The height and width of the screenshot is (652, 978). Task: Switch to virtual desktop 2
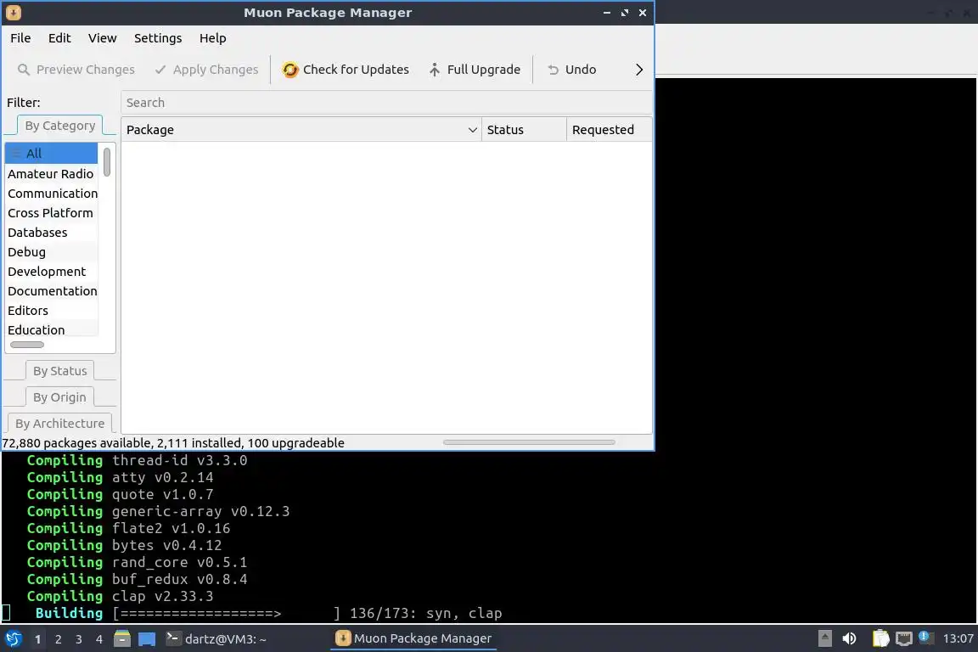point(58,639)
